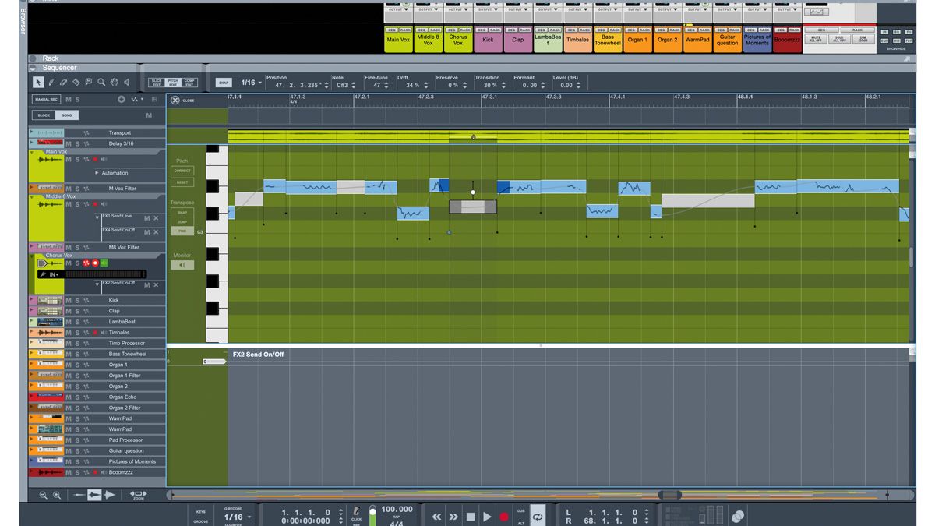Select the Razor tool
This screenshot has width=935, height=526.
[x=76, y=82]
